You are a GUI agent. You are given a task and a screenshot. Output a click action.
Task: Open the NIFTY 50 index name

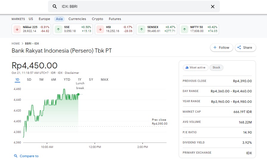197,27
